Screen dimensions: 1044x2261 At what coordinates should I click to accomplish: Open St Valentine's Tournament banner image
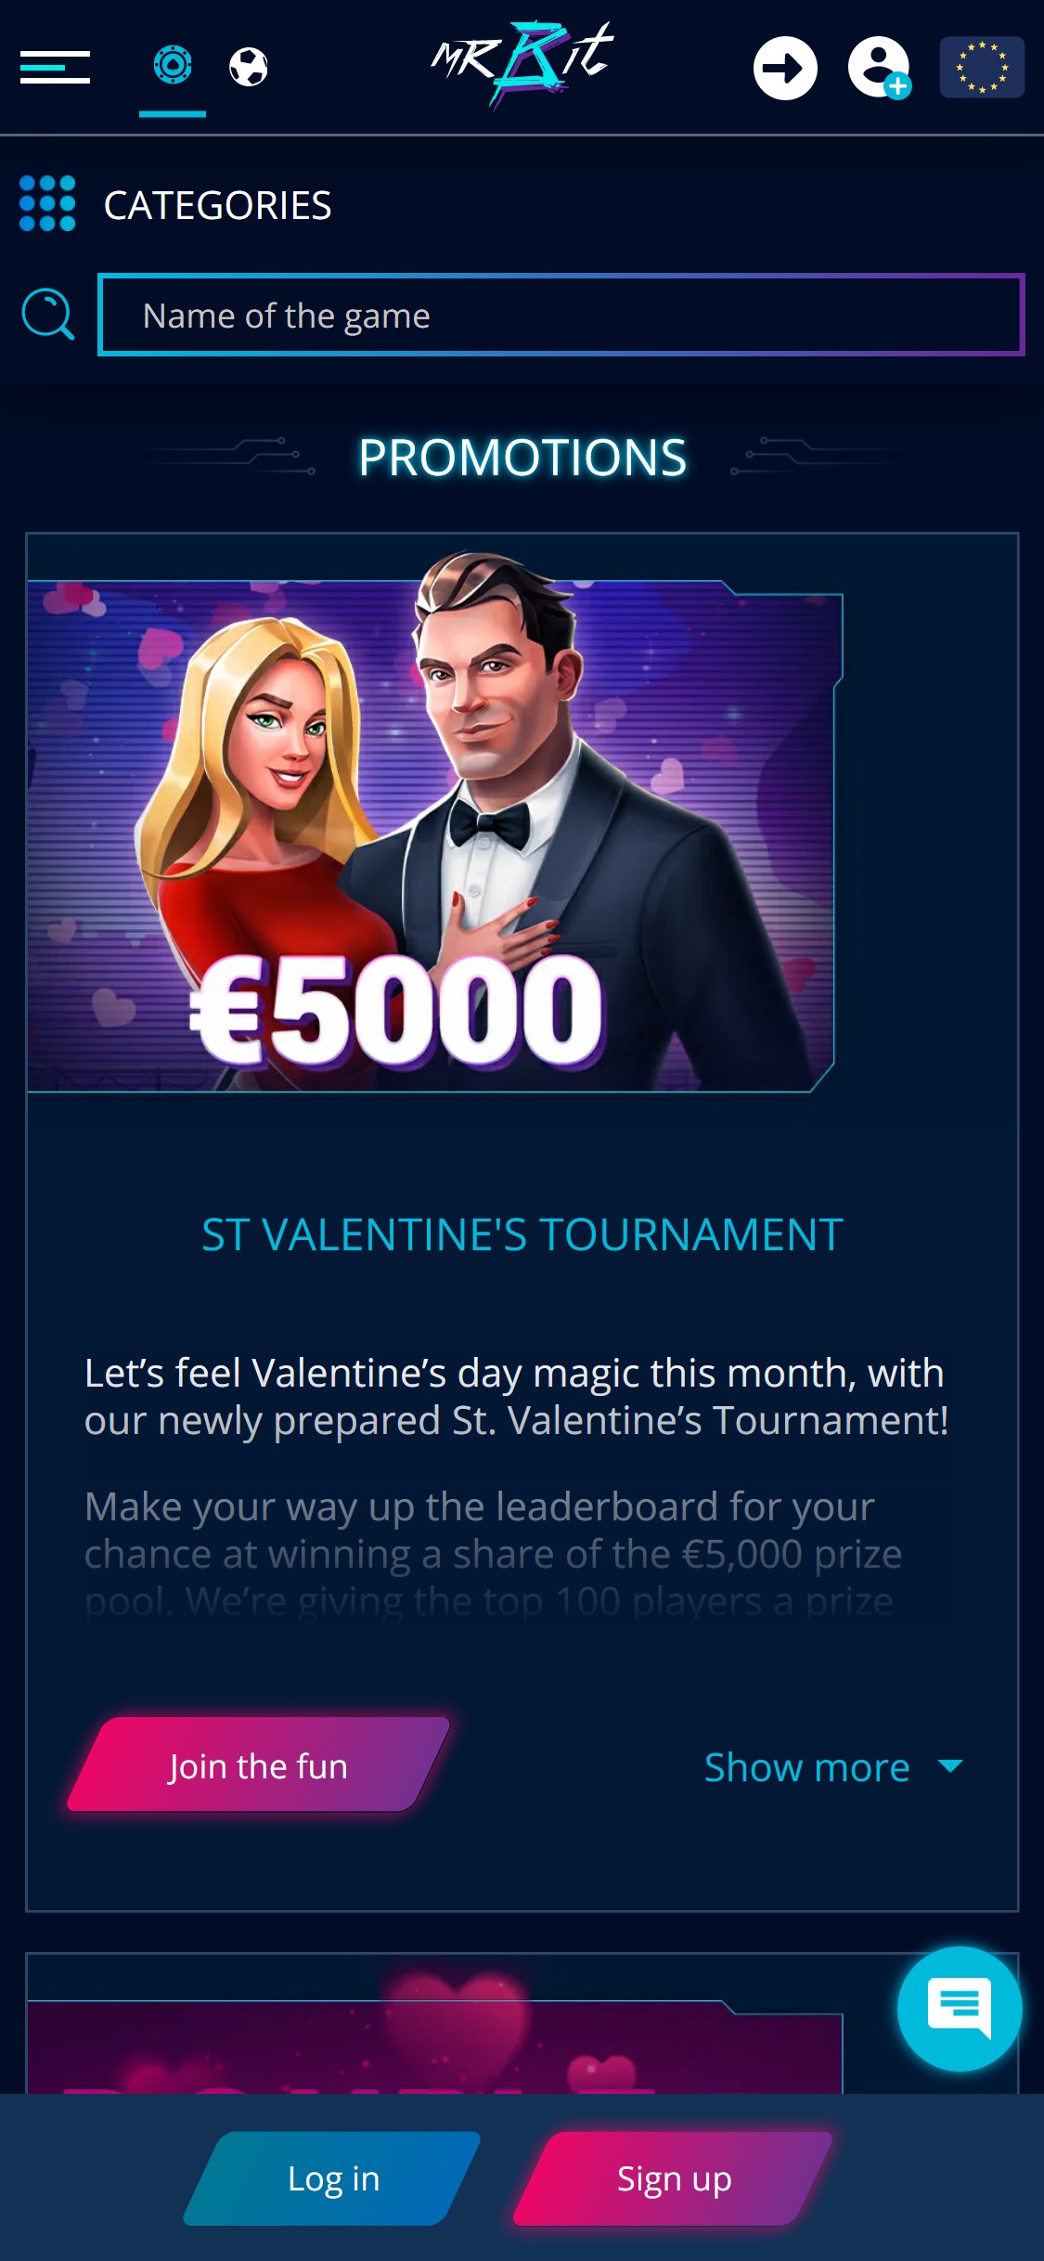[434, 821]
